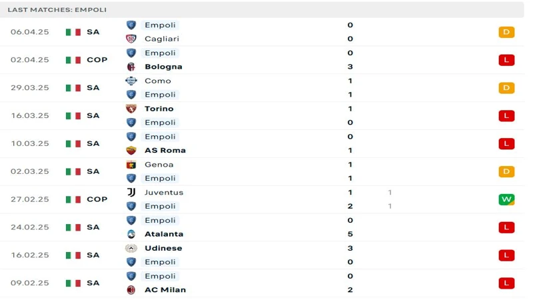Viewport: 533px width, 300px height.
Task: Click the Juventus logo icon
Action: pyautogui.click(x=131, y=193)
